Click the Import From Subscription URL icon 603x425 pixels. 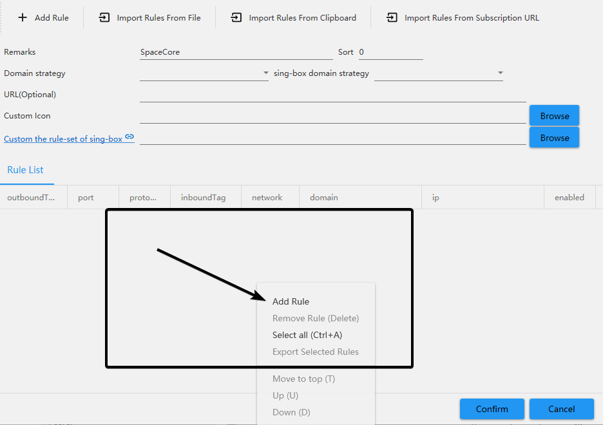[x=392, y=18]
